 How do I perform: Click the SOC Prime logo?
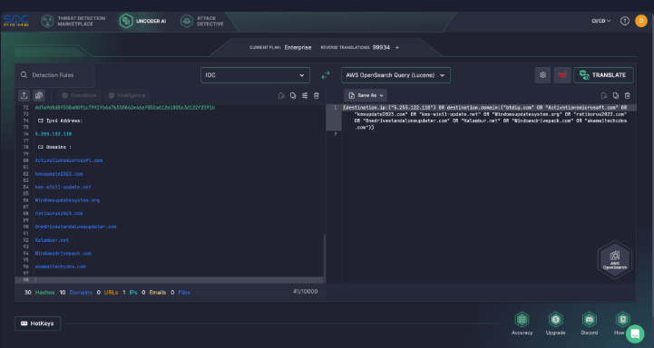pyautogui.click(x=16, y=21)
